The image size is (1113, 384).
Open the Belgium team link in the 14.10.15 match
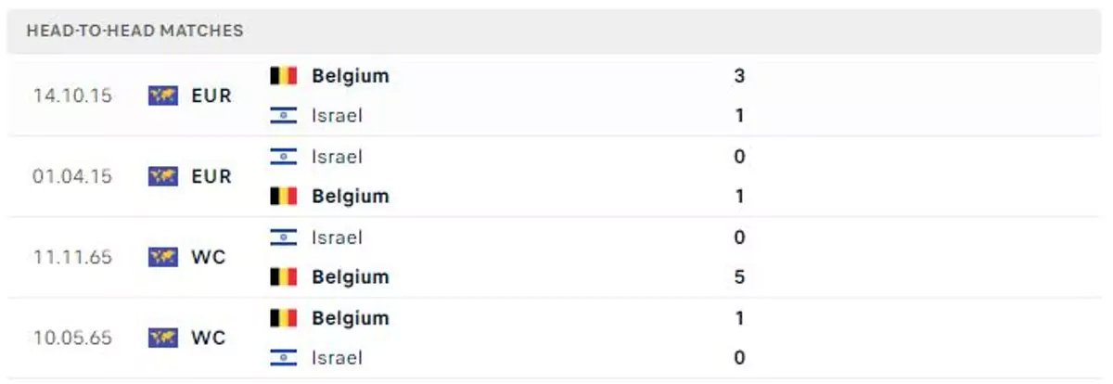351,76
